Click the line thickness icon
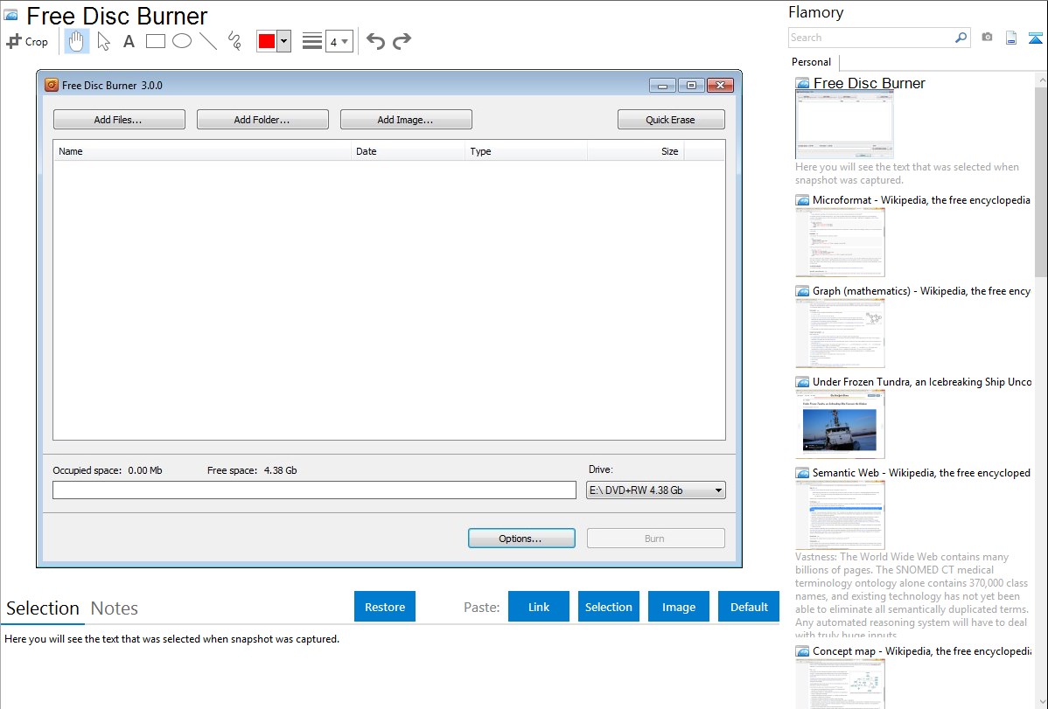The image size is (1048, 709). pos(312,41)
